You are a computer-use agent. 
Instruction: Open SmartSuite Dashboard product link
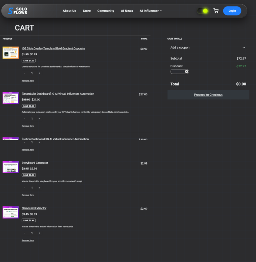[58, 94]
